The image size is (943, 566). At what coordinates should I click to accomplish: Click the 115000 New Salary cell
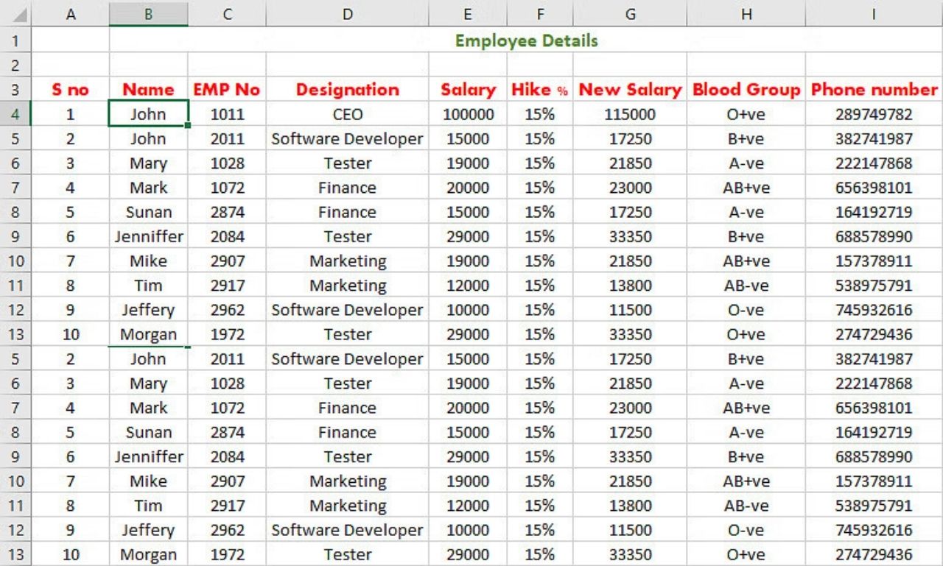pos(630,114)
